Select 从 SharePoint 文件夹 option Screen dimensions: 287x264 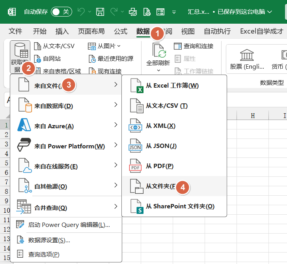point(180,206)
